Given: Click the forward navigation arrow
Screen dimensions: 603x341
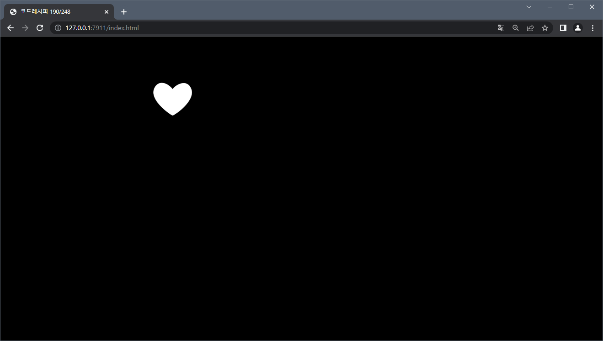Looking at the screenshot, I should tap(25, 28).
